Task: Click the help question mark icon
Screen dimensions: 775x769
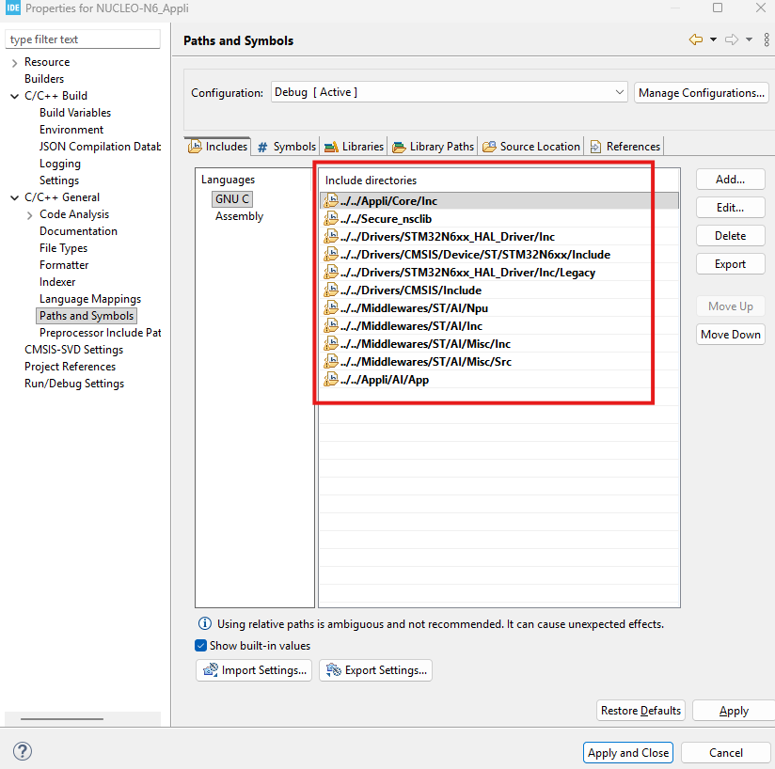Action: pos(23,751)
